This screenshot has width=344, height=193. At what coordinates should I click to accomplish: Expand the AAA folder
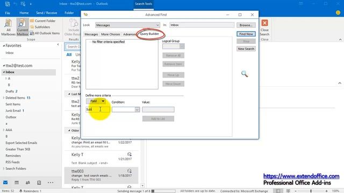[x=4, y=130]
